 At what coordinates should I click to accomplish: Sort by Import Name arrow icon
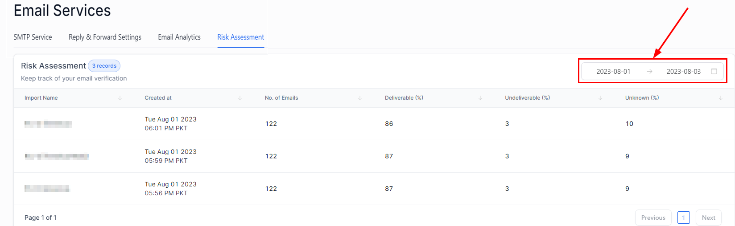coord(120,98)
